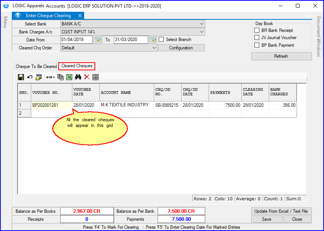The image size is (324, 231).
Task: Tick the JV Journal Voucher checkbox
Action: coord(257,38)
